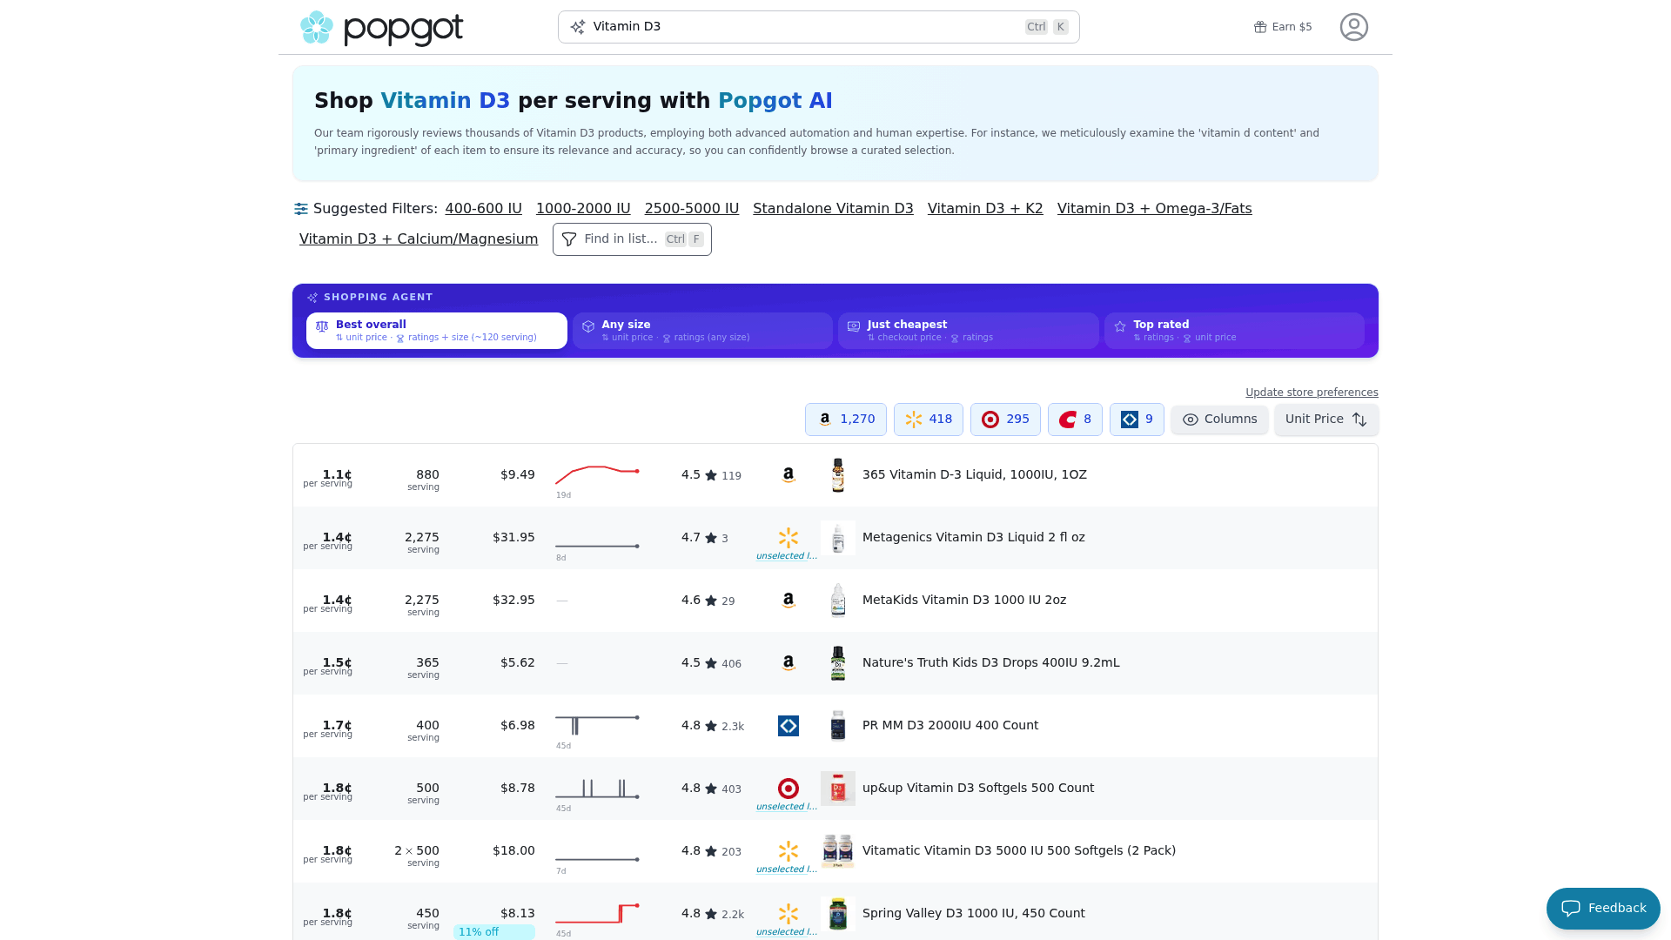The width and height of the screenshot is (1671, 940).
Task: Click the $9.49 price of 365 Vitamin
Action: point(517,475)
